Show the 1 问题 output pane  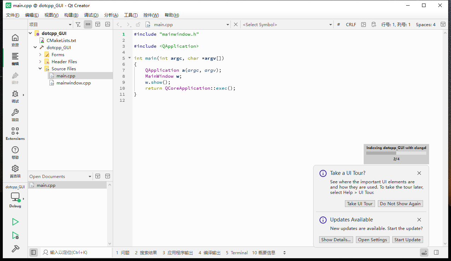click(x=123, y=253)
